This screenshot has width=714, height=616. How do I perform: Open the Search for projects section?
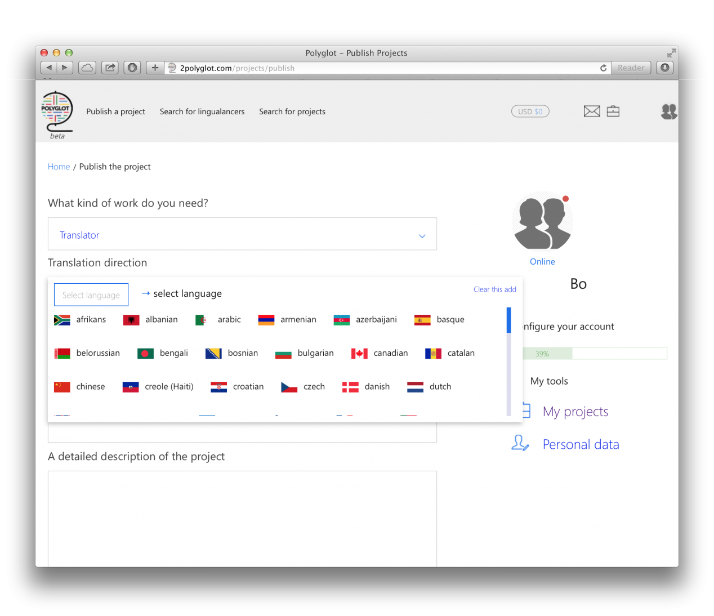292,111
